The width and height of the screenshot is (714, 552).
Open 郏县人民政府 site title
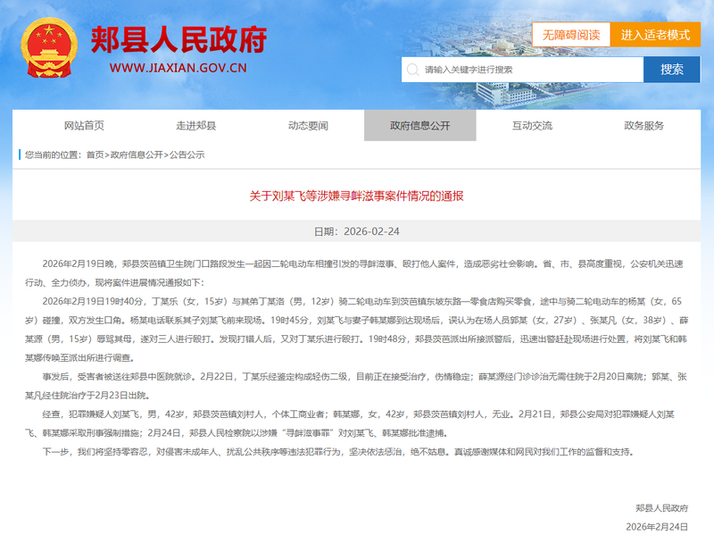[178, 39]
